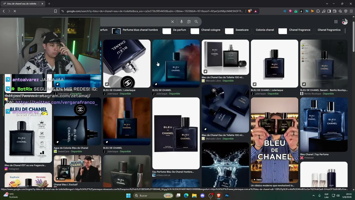Bookmark this page
The image size is (355, 200).
pyautogui.click(x=55, y=11)
